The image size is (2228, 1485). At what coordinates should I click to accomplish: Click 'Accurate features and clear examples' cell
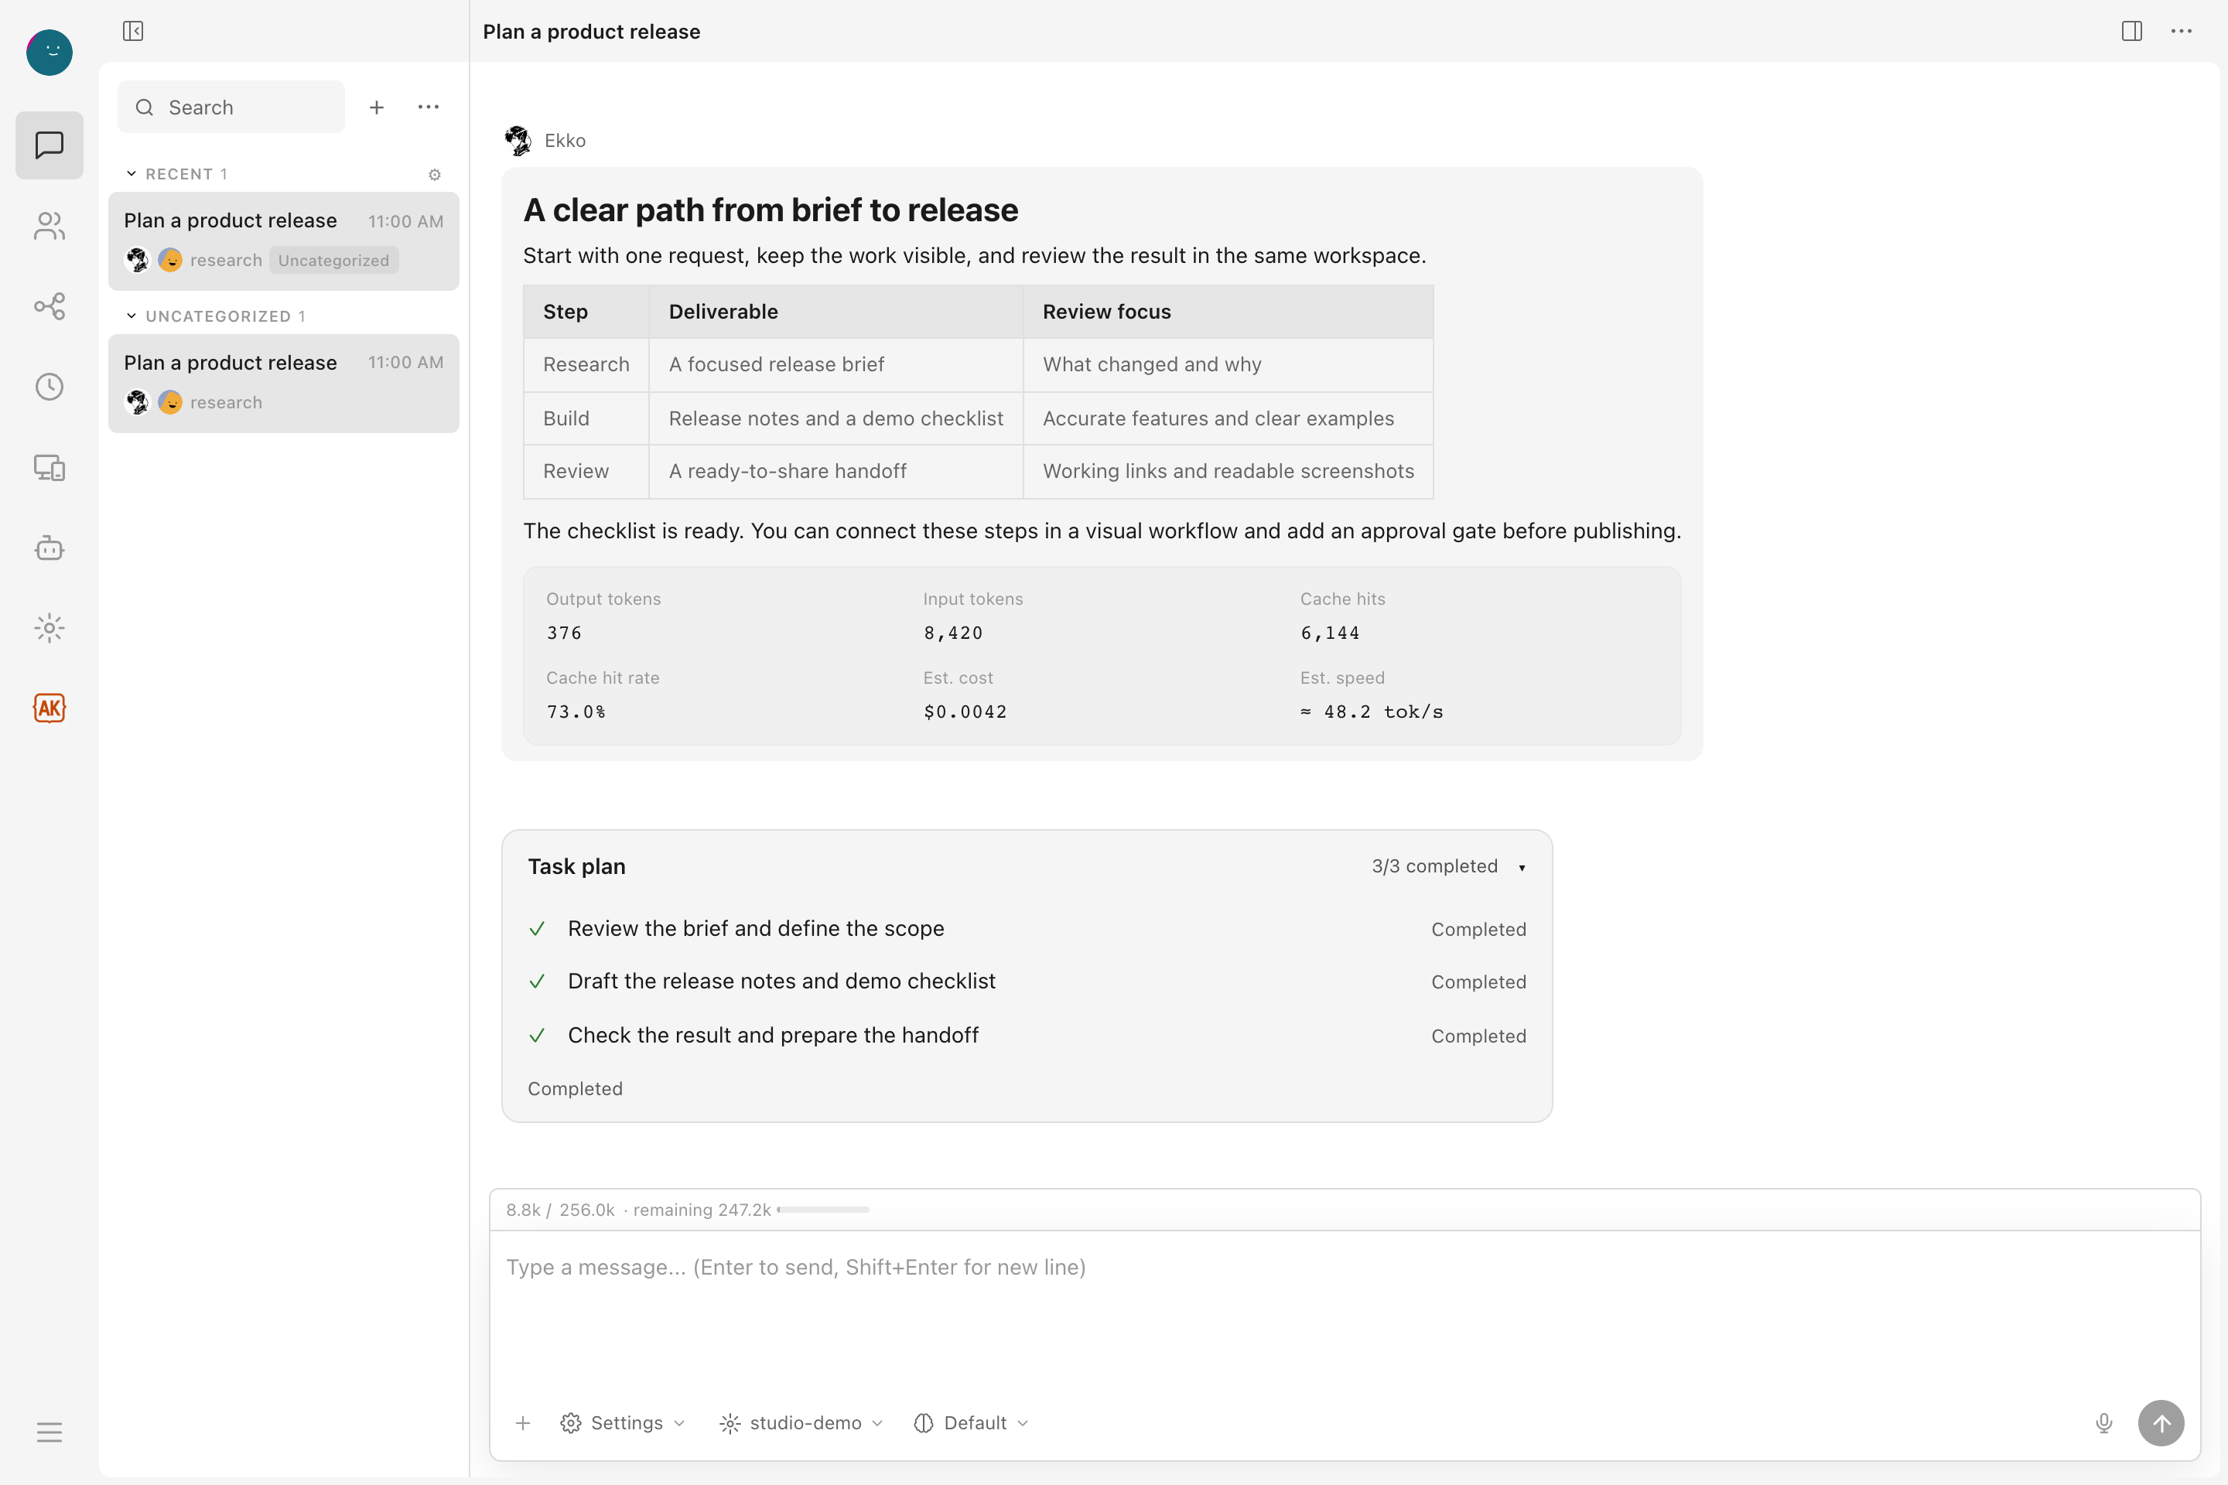pos(1228,418)
